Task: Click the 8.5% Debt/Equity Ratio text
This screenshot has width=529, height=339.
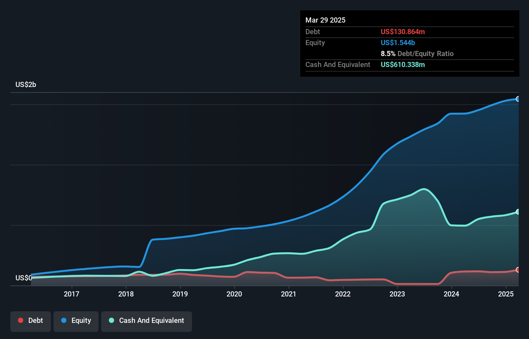Action: pyautogui.click(x=417, y=53)
